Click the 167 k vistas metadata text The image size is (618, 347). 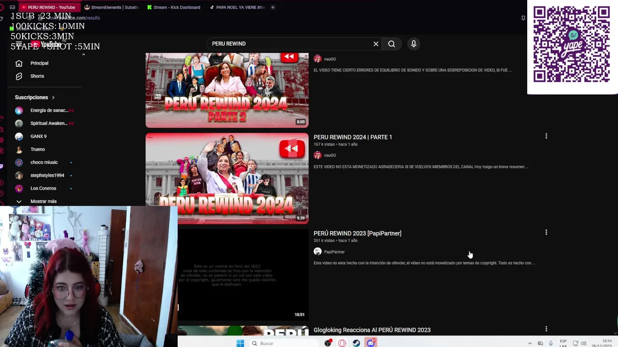(324, 145)
